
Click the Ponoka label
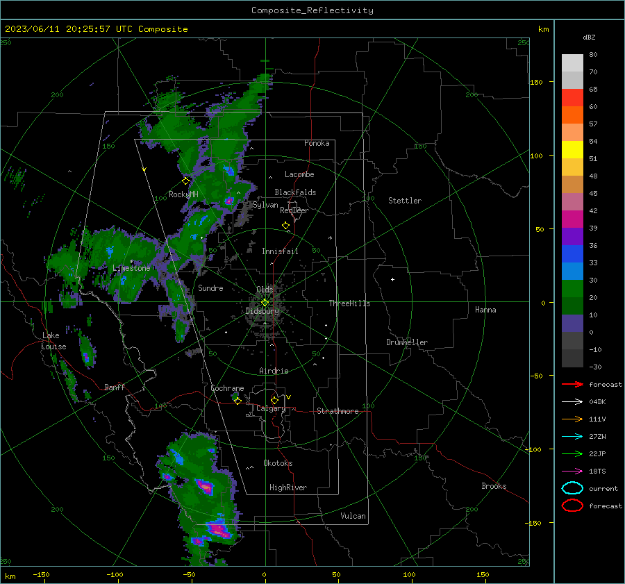317,143
